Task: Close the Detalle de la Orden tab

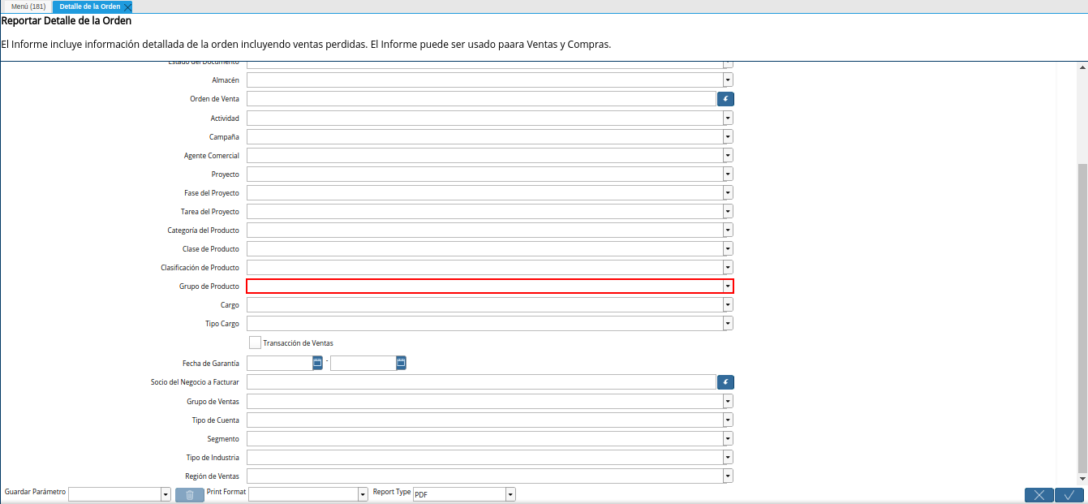Action: [127, 7]
